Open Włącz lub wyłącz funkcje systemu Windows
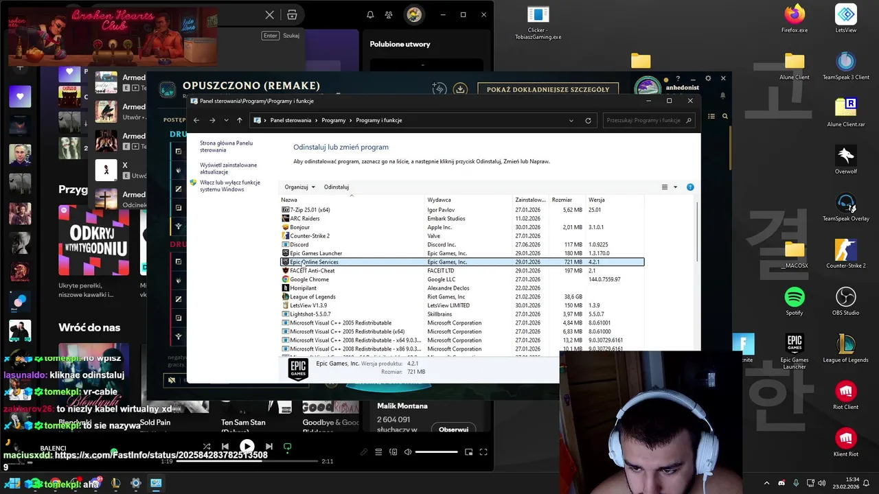This screenshot has width=879, height=494. (x=230, y=186)
